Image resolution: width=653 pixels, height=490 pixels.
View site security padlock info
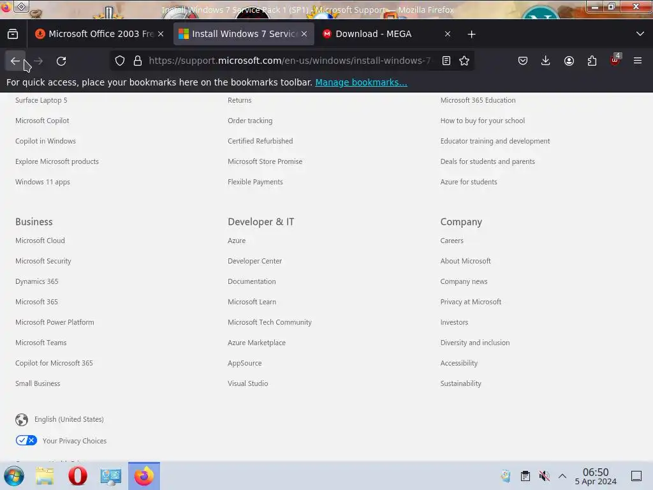pos(138,61)
